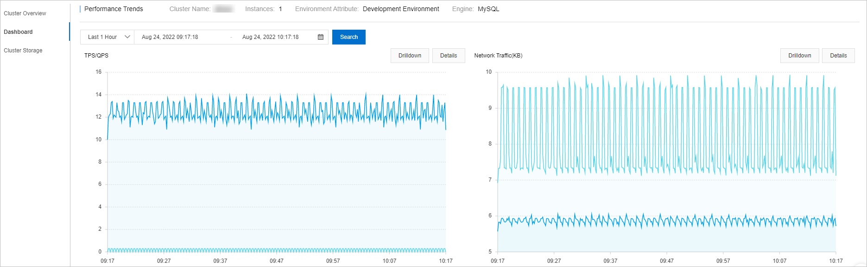
Task: Click the end date field Aug 24 10:17:18
Action: [271, 37]
